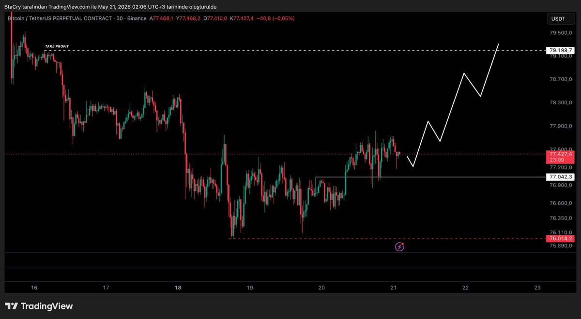
Task: Click the Y77.468,2 high value
Action: tap(189, 18)
